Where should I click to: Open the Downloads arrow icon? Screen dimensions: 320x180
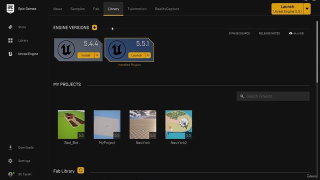(10, 147)
